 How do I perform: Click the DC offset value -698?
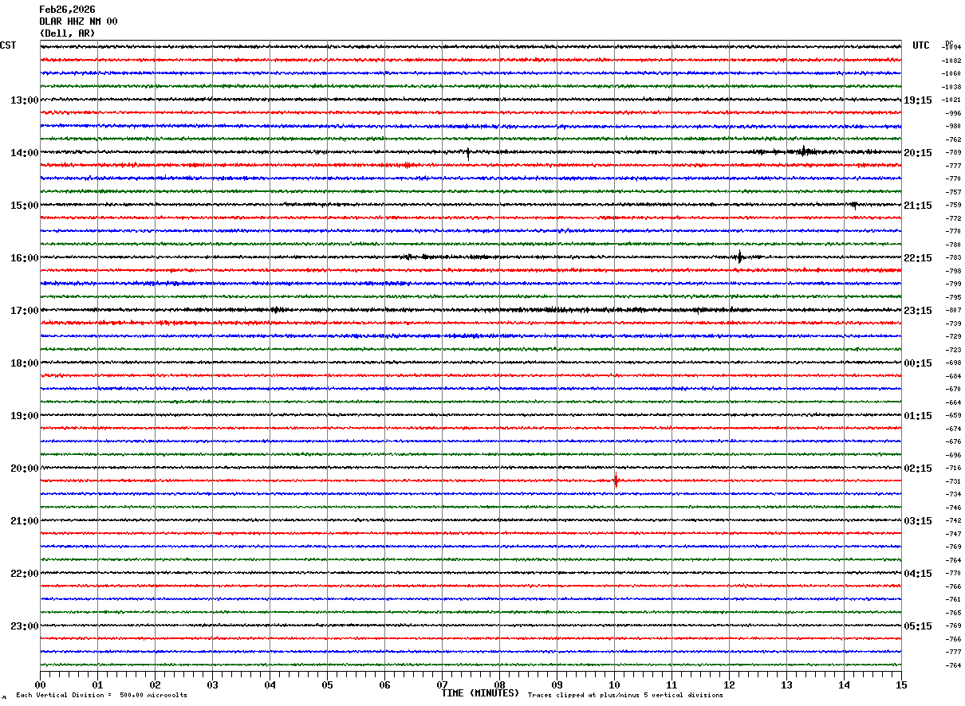[x=953, y=363]
